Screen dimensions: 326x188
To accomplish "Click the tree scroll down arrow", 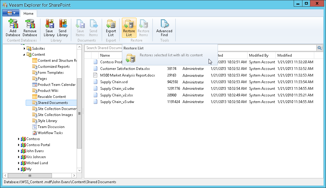I will point(79,170).
